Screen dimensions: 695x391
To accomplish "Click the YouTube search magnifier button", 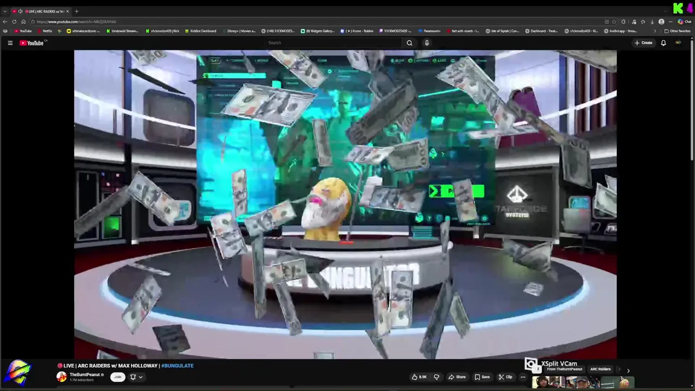I will point(409,43).
